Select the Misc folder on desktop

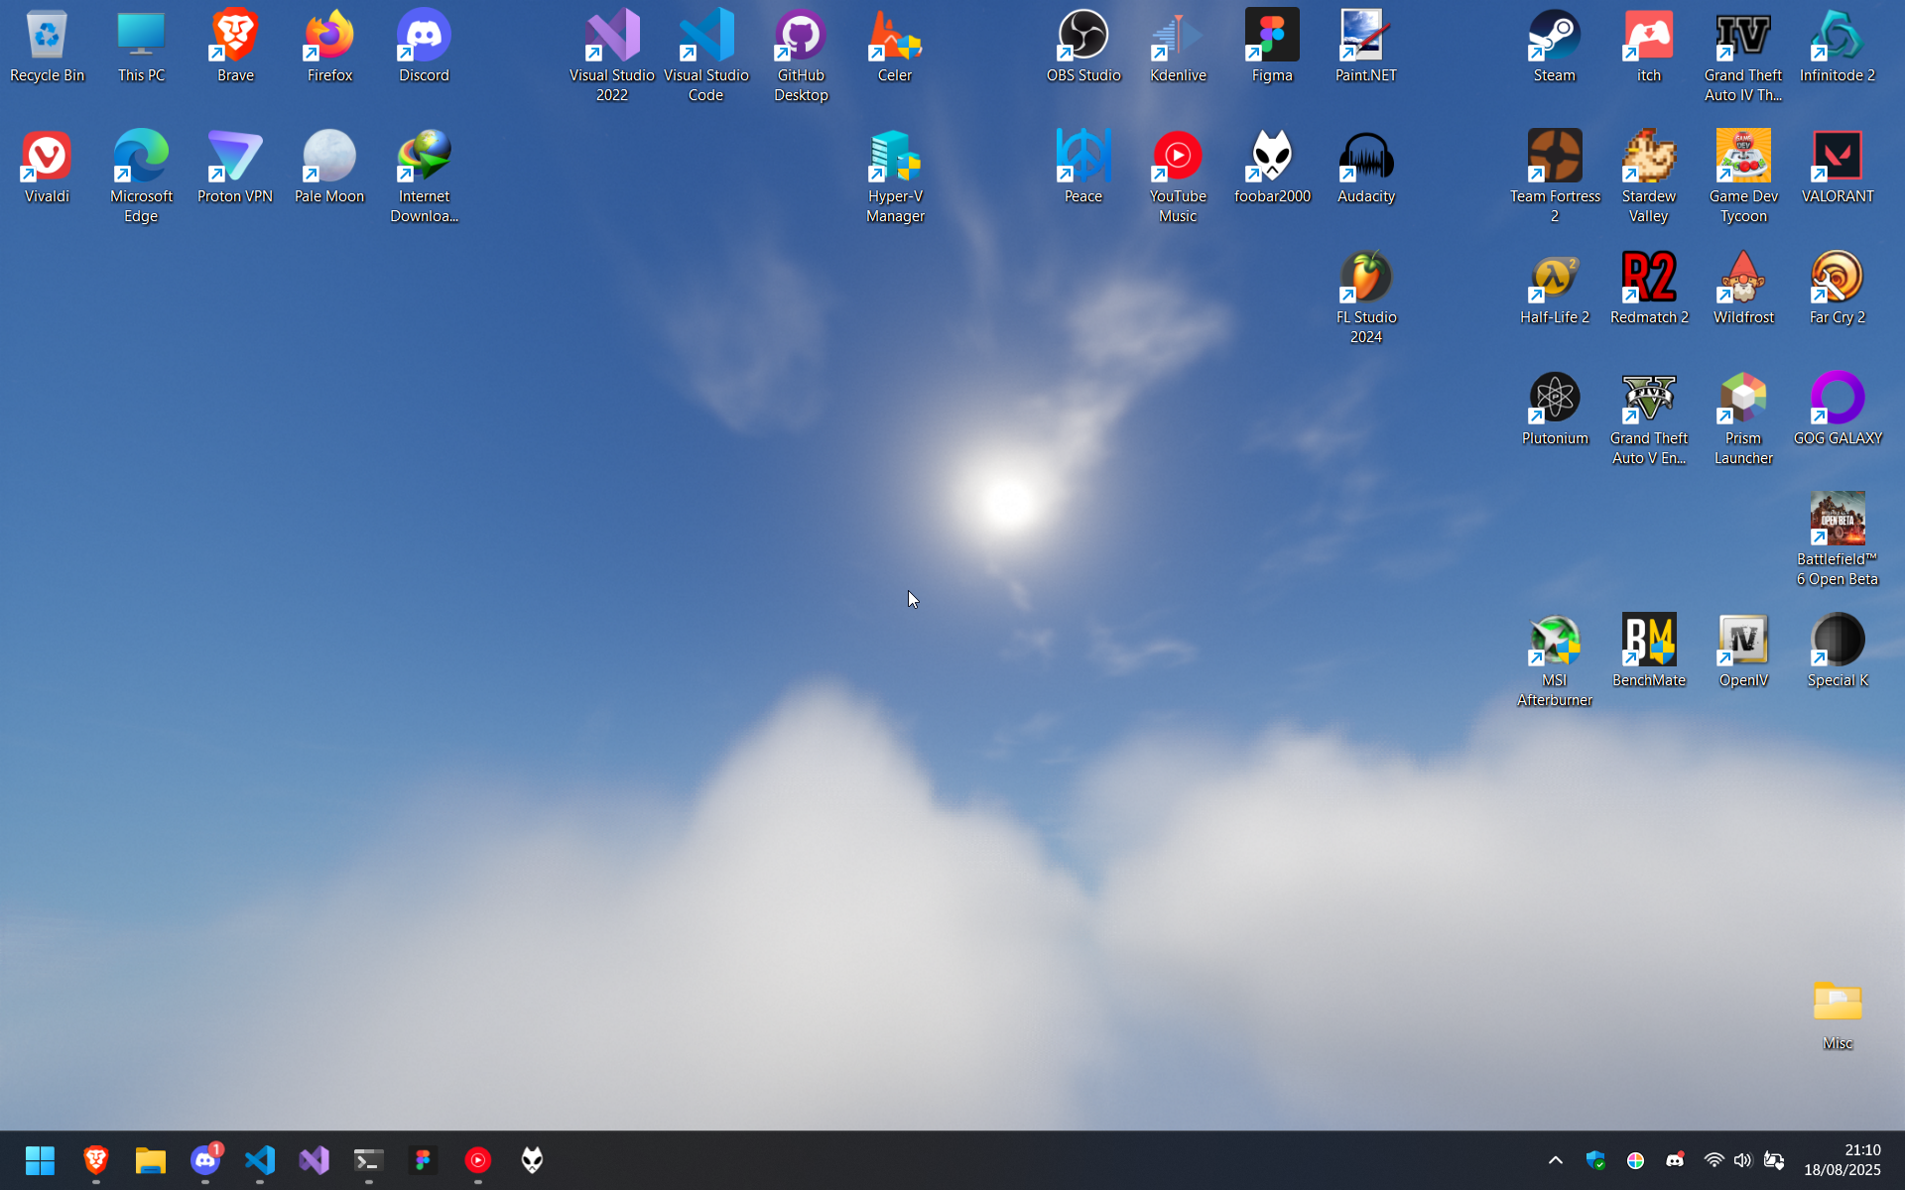point(1838,1014)
